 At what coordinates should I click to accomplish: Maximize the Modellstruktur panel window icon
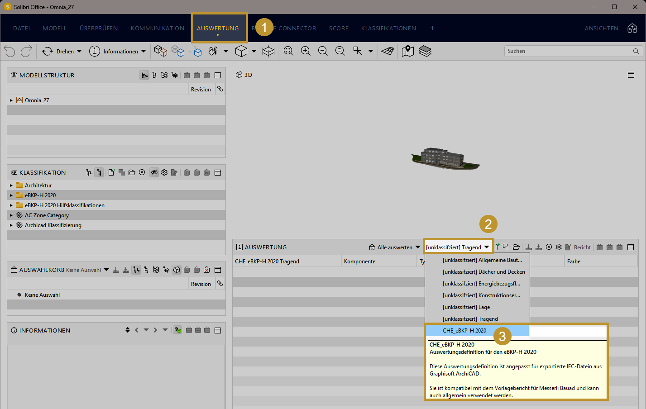[218, 75]
